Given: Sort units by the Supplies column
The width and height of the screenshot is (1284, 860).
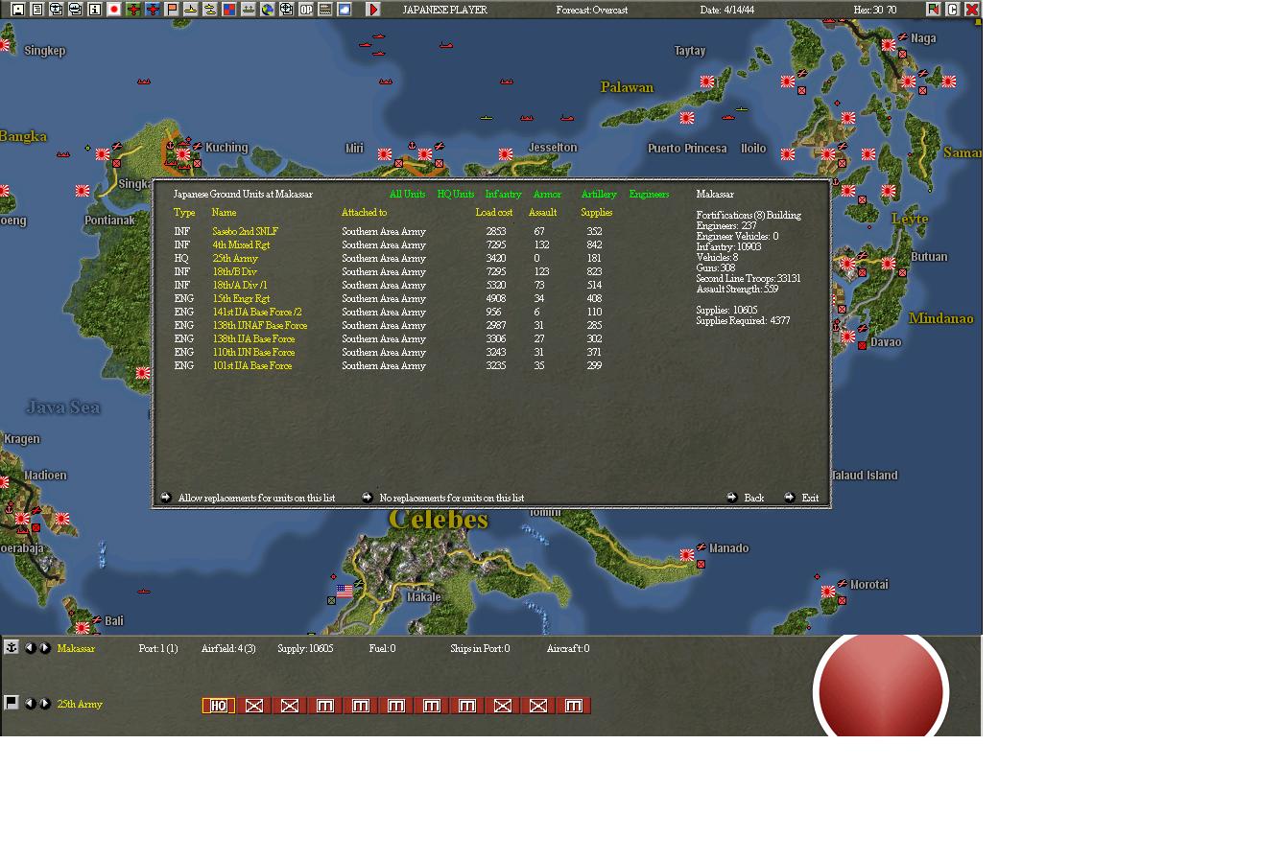Looking at the screenshot, I should pos(596,213).
